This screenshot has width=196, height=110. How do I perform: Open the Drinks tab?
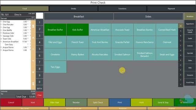tap(73, 9)
